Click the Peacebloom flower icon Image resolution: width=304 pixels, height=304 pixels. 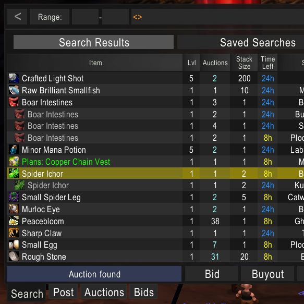[14, 221]
